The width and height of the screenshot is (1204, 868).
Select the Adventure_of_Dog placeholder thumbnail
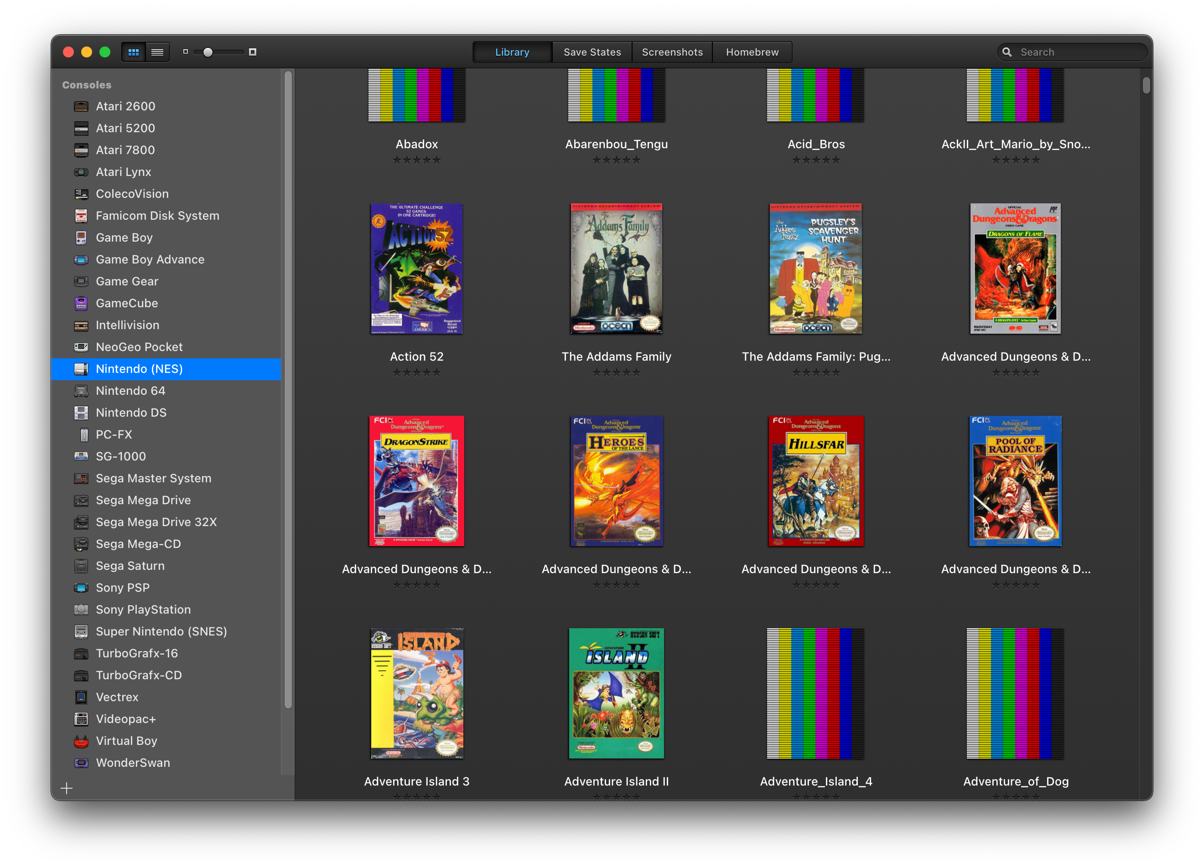coord(1016,693)
